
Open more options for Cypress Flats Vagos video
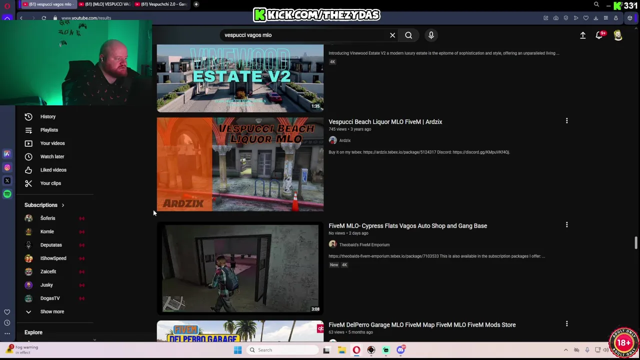(x=566, y=225)
